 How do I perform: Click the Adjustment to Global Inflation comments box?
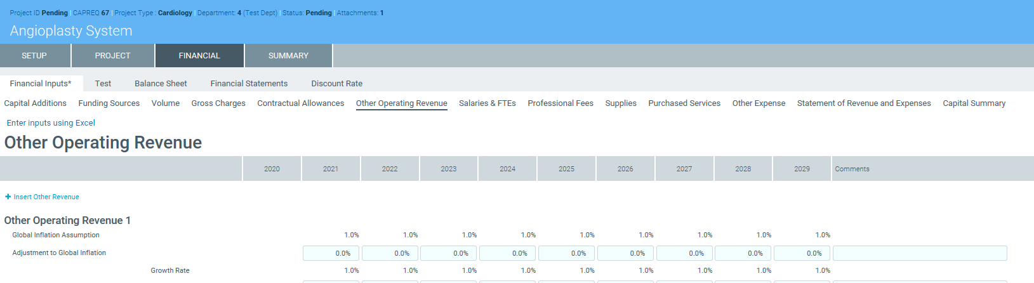(919, 253)
